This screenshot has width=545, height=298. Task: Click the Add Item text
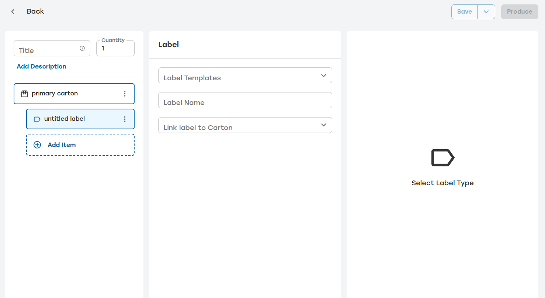point(62,145)
